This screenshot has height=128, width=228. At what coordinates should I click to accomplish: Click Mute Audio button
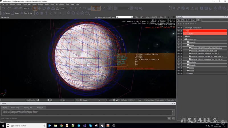coord(170,100)
